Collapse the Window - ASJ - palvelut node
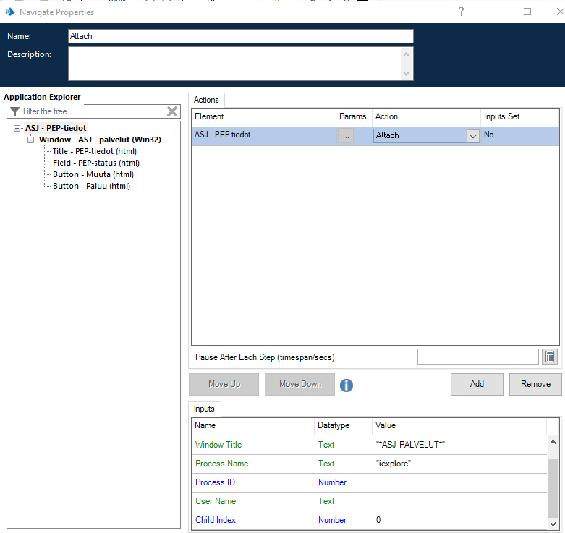 pos(31,140)
